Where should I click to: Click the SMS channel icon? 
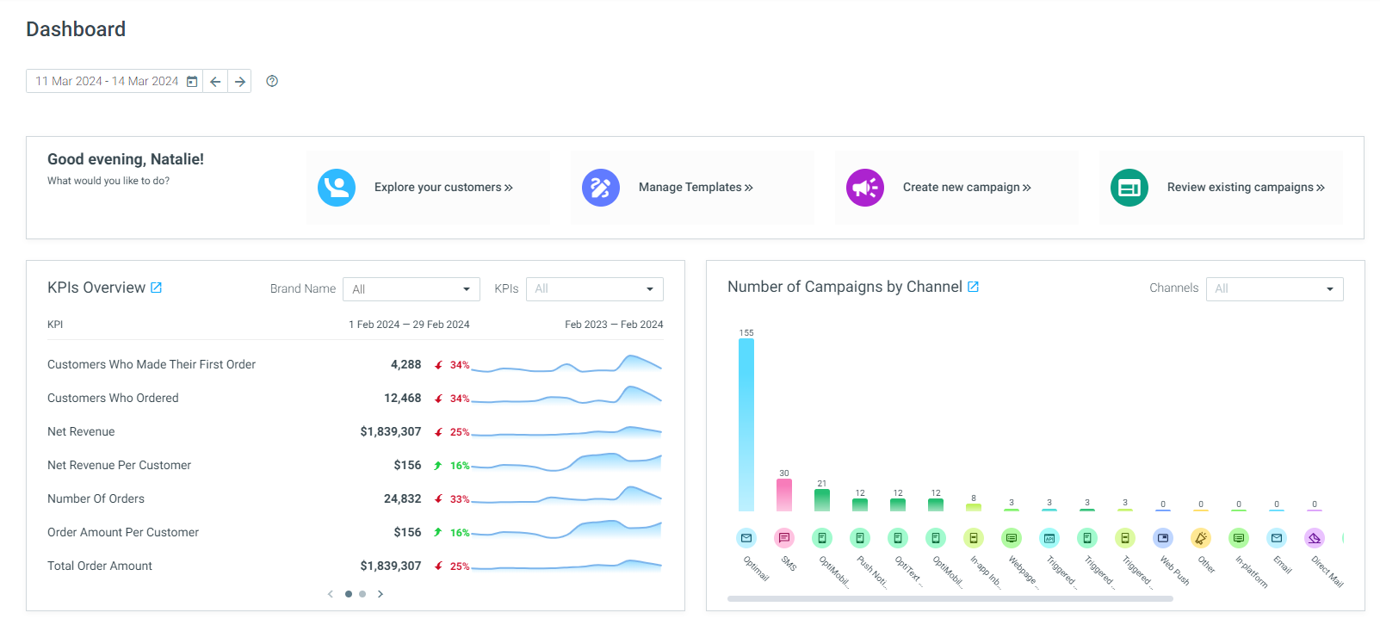pyautogui.click(x=784, y=538)
